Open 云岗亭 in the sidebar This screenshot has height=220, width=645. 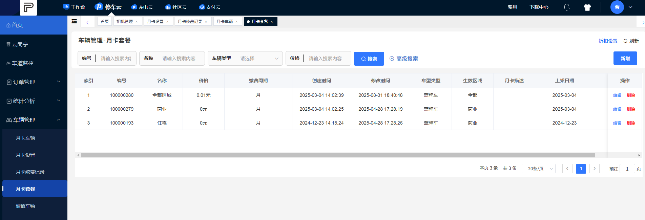pyautogui.click(x=34, y=44)
